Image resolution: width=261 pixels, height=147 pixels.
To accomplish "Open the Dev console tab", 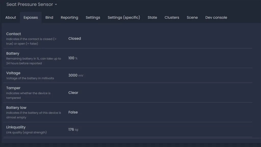I will (216, 18).
